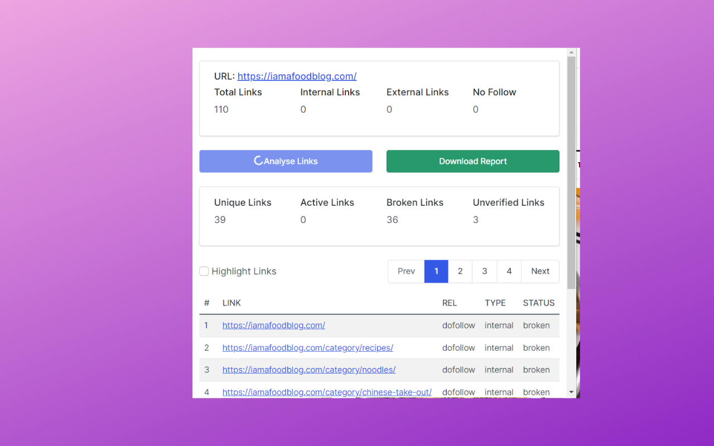This screenshot has height=446, width=714.
Task: Click the Prev pagination button
Action: coord(406,271)
